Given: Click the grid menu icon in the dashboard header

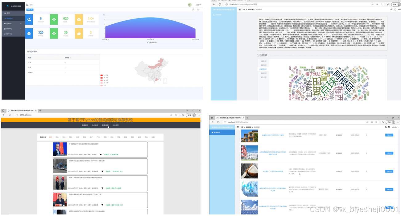Looking at the screenshot, I should click(27, 5).
